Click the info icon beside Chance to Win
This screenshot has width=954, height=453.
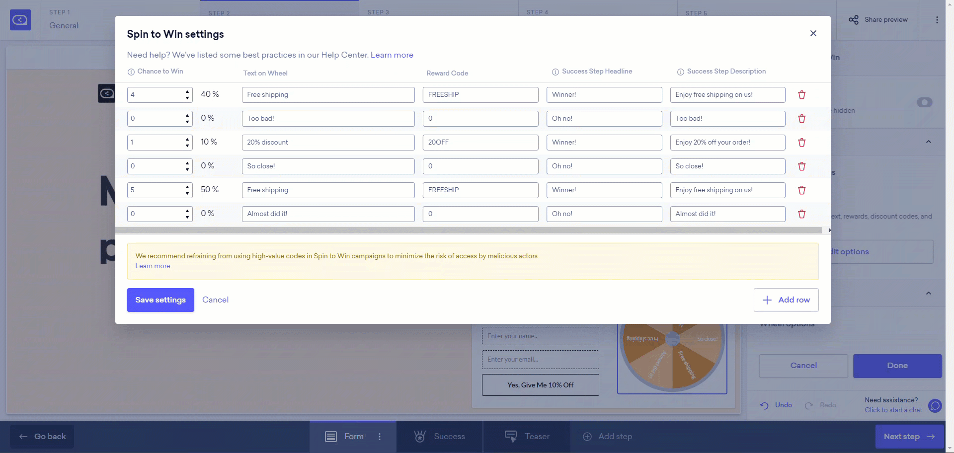(x=131, y=72)
